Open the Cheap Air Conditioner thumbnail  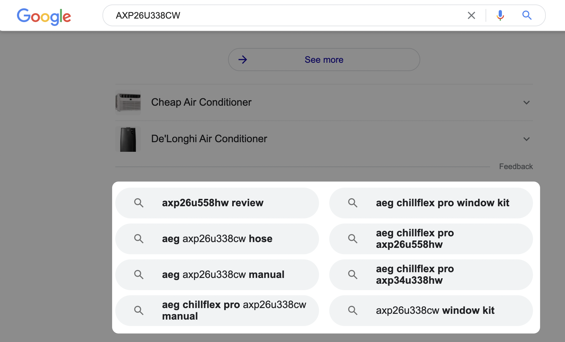click(x=128, y=102)
